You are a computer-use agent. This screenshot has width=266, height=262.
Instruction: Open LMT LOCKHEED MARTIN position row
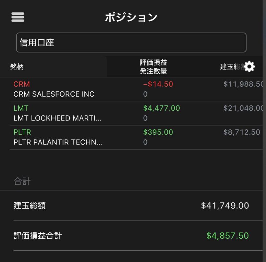58,118
